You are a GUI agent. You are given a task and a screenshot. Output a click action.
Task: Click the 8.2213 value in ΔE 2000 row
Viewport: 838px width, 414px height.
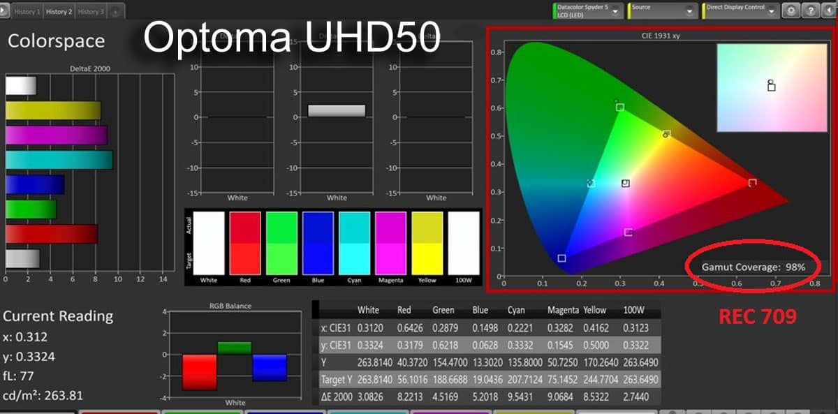click(x=411, y=397)
